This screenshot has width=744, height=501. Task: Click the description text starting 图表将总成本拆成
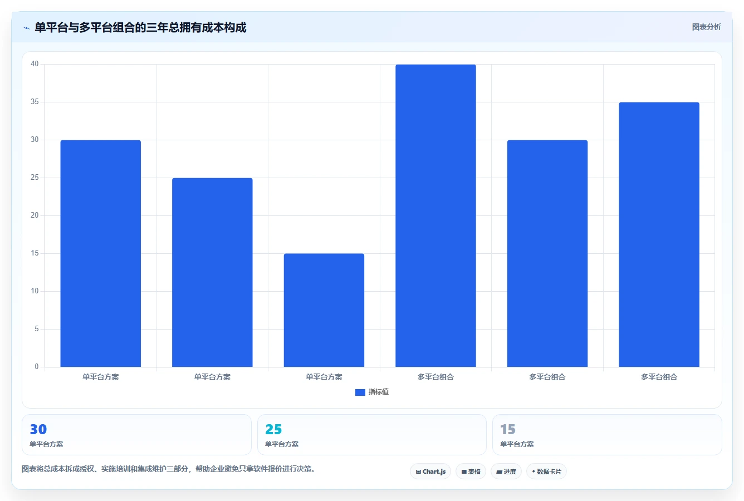tap(170, 469)
